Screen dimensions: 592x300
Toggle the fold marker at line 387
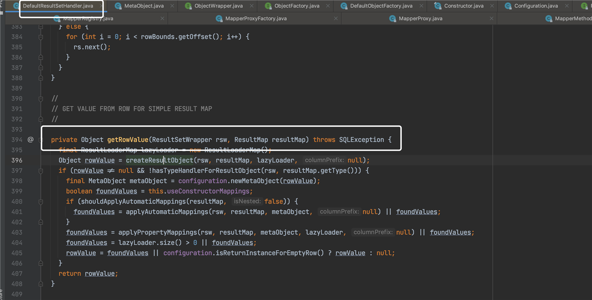click(x=41, y=67)
